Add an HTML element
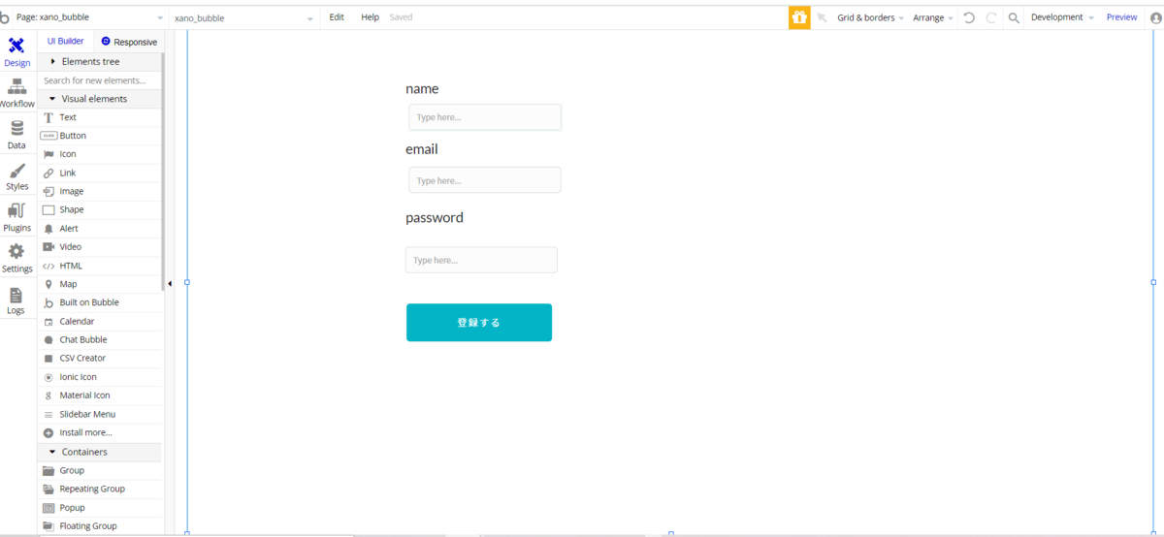Image resolution: width=1164 pixels, height=537 pixels. pyautogui.click(x=100, y=266)
